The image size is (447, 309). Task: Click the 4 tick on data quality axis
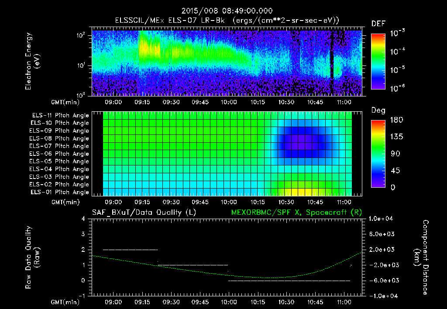click(83, 219)
